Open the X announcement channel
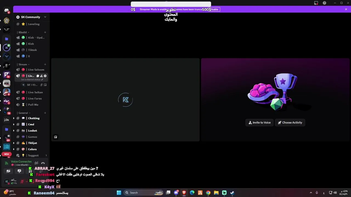This screenshot has width=351, height=197. (31, 56)
